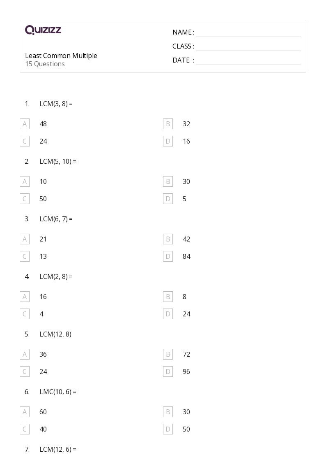The width and height of the screenshot is (326, 462).
Task: Mark option C with value 24 for question 1
Action: pos(25,141)
